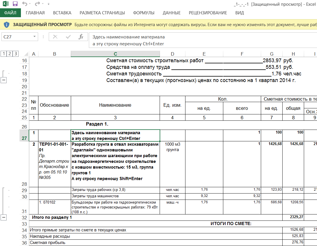317x246 pixels.
Task: Select column C header
Action: 115,54
